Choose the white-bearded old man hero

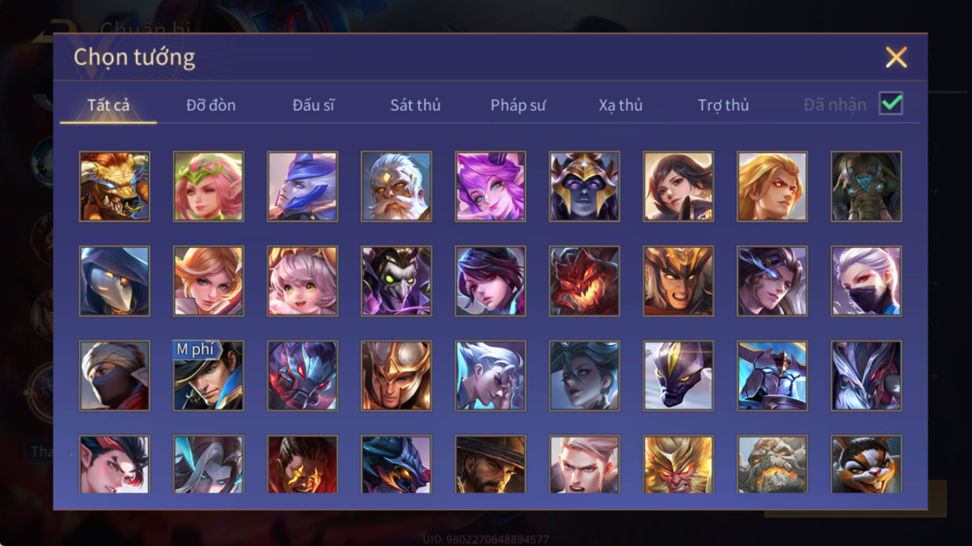396,186
